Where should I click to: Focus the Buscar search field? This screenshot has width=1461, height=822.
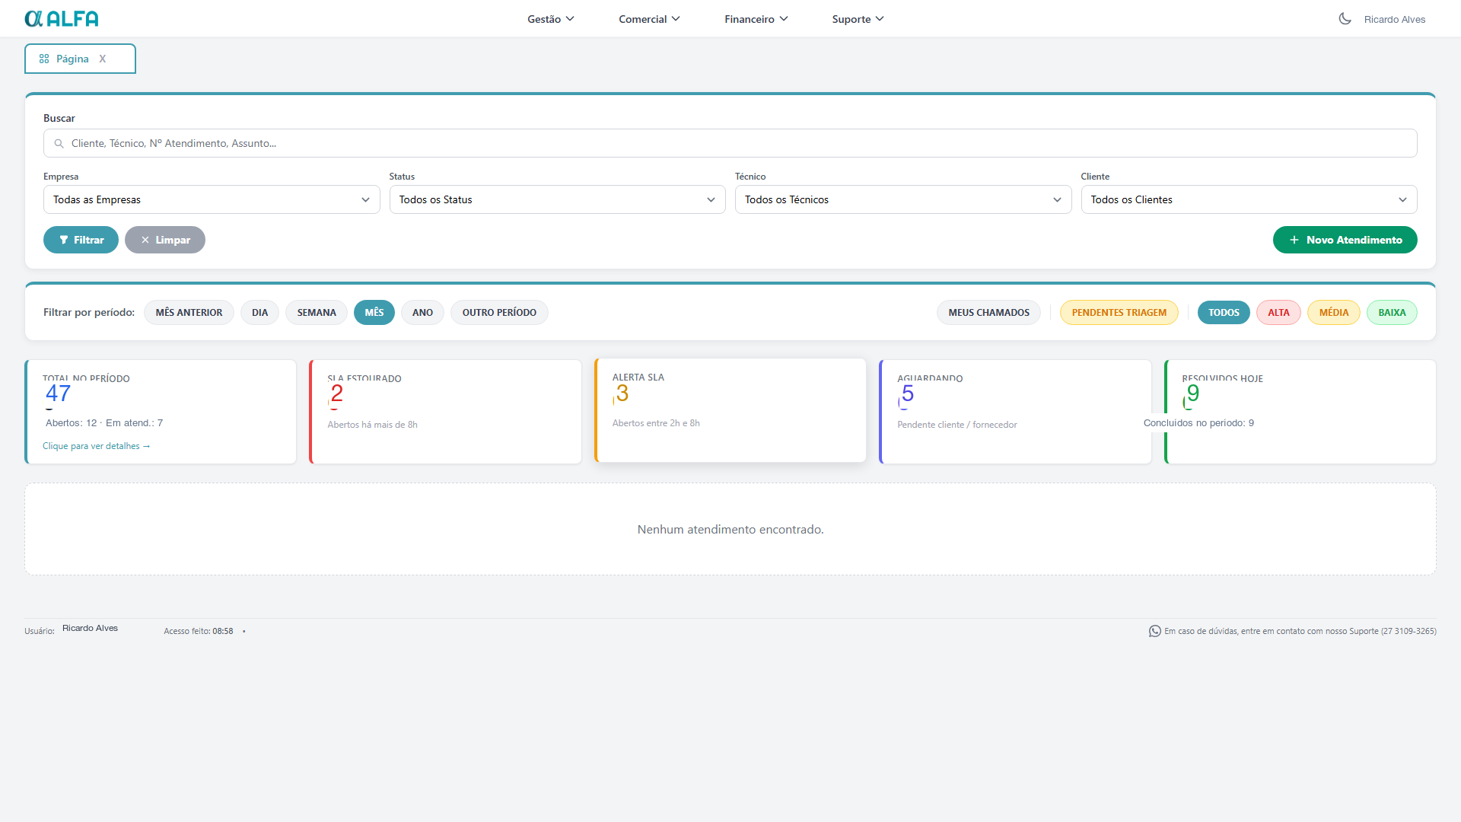(730, 143)
